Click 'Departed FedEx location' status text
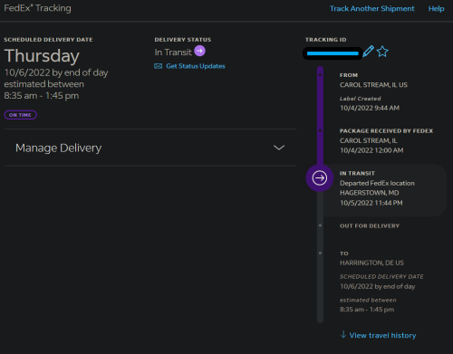Viewport: 453px width, 354px height. tap(377, 183)
